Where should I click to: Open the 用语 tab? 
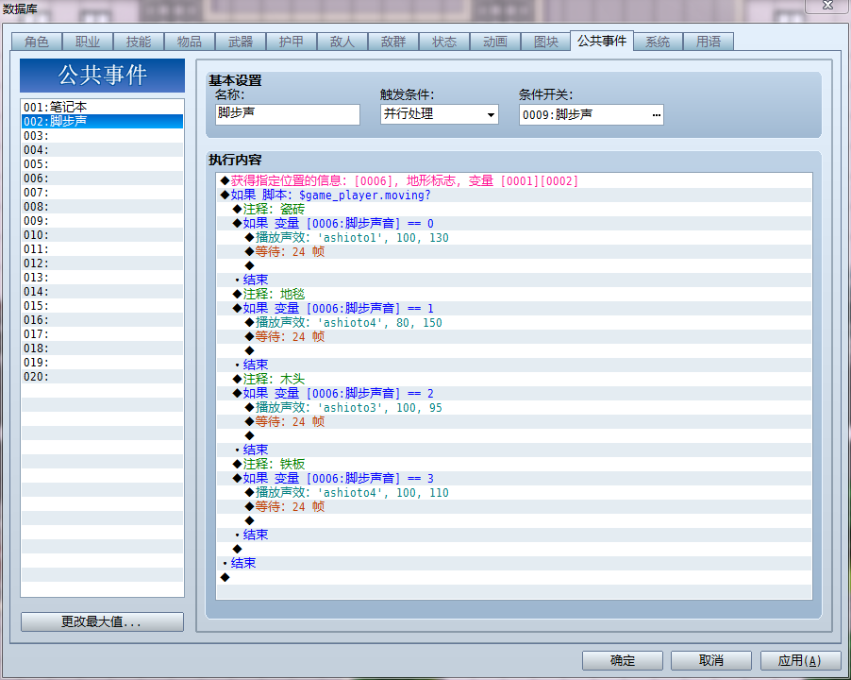(709, 42)
